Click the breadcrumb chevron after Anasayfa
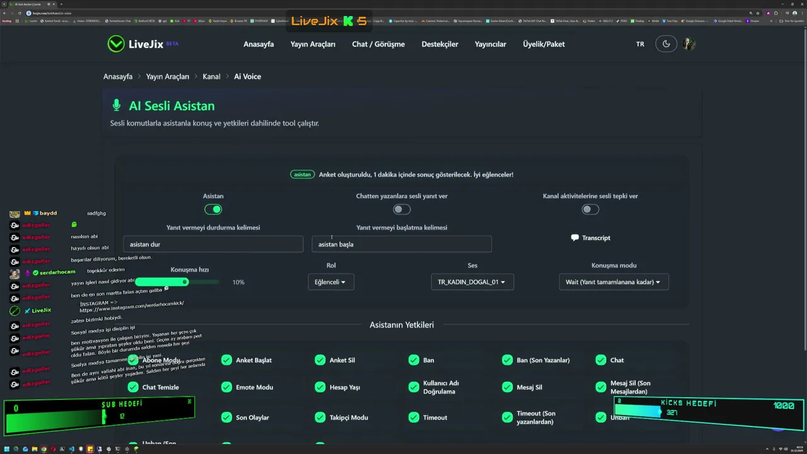Viewport: 807px width, 454px height. [139, 76]
